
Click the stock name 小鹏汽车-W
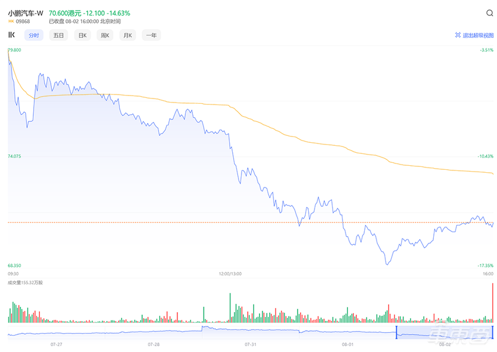[x=26, y=12]
